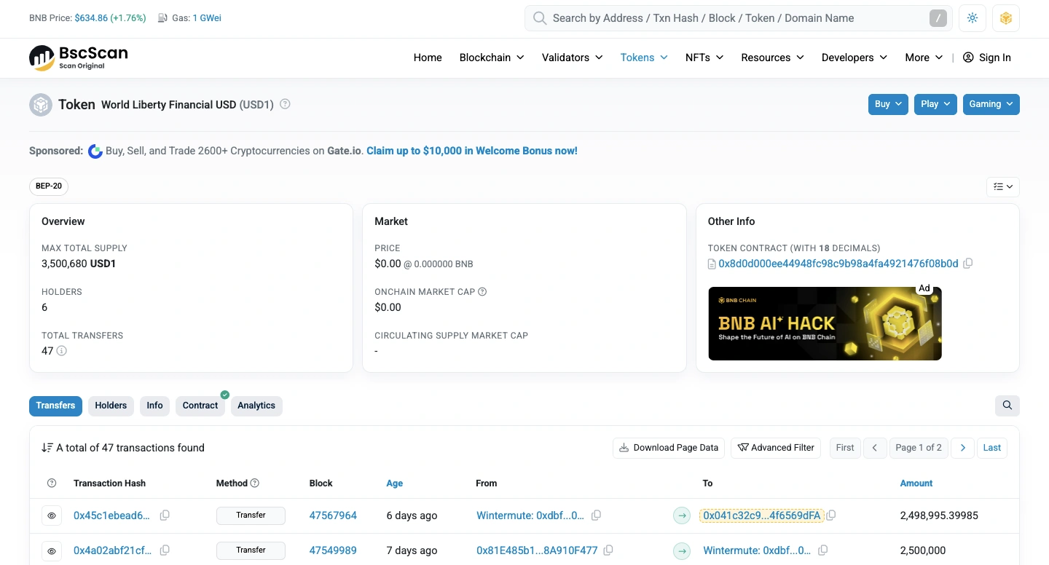
Task: Click the search input field
Action: [739, 18]
